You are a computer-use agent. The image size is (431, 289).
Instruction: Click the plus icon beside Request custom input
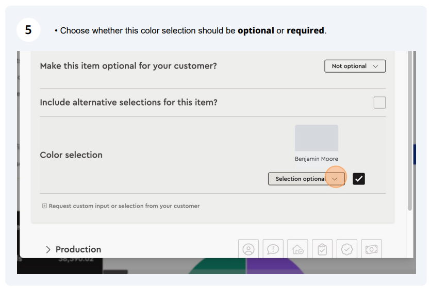pos(44,206)
